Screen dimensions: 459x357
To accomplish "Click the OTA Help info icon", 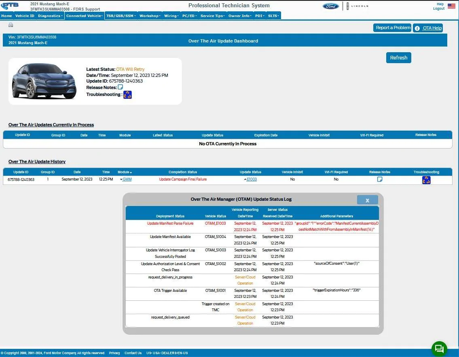I will 417,28.
